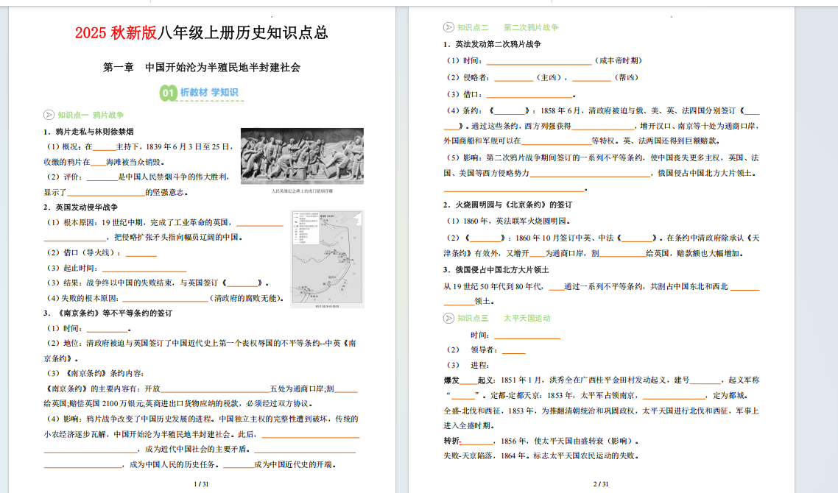Click page number 2 / 31

[x=601, y=484]
